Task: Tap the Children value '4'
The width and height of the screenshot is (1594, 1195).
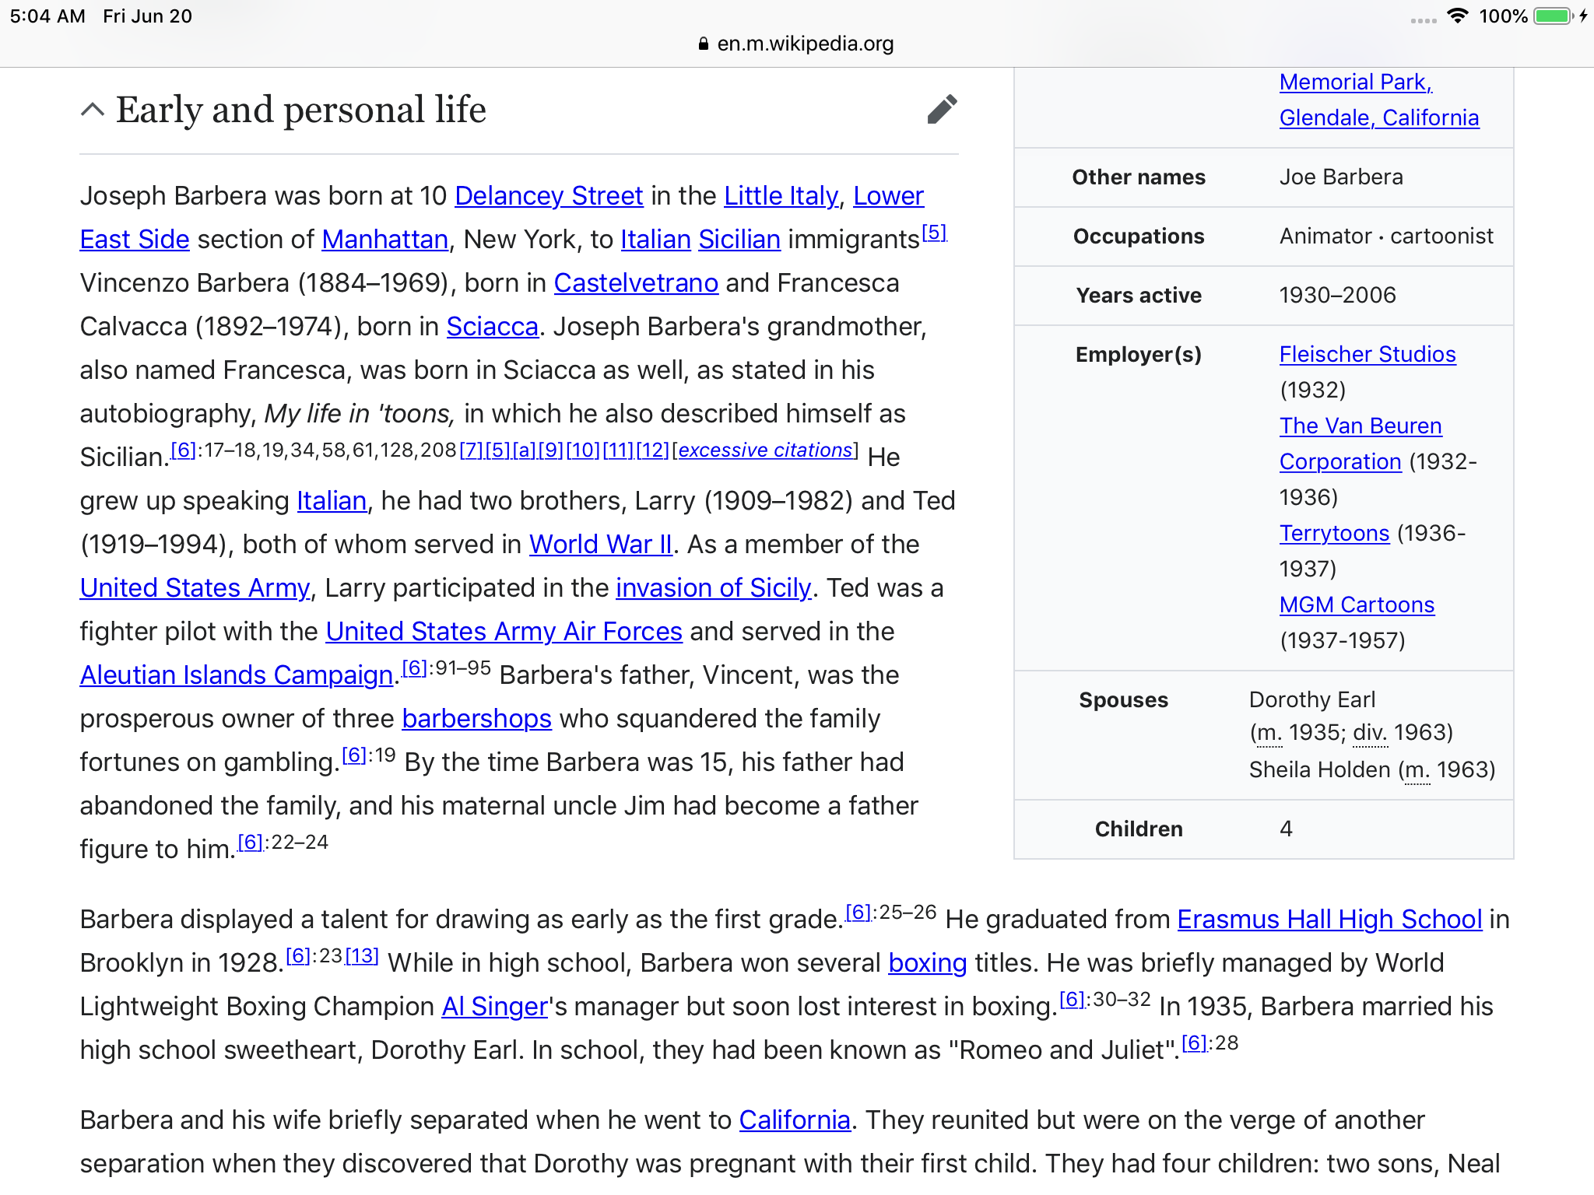Action: (x=1286, y=829)
